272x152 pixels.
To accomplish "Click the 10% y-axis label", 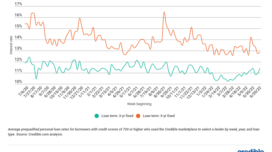I will coord(18,82).
